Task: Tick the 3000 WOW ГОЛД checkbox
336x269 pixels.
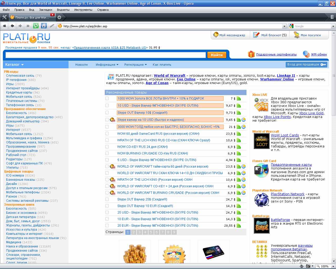Action: [107, 127]
